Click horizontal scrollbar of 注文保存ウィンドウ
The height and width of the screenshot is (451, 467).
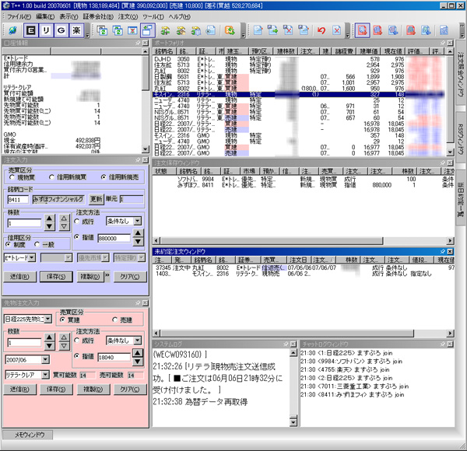(x=304, y=240)
